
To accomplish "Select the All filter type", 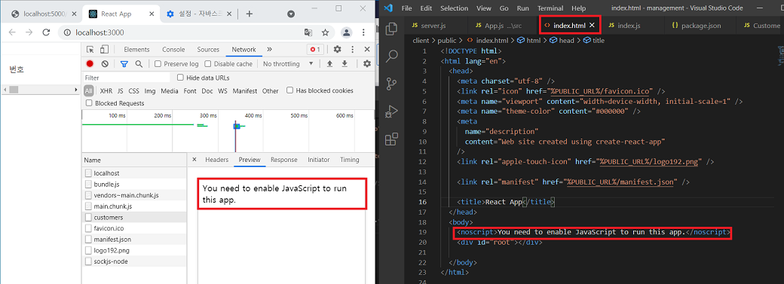I will point(88,91).
